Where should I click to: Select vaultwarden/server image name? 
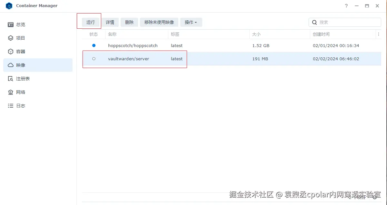tap(129, 59)
